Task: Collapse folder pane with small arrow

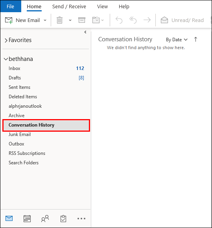Action: (85, 32)
